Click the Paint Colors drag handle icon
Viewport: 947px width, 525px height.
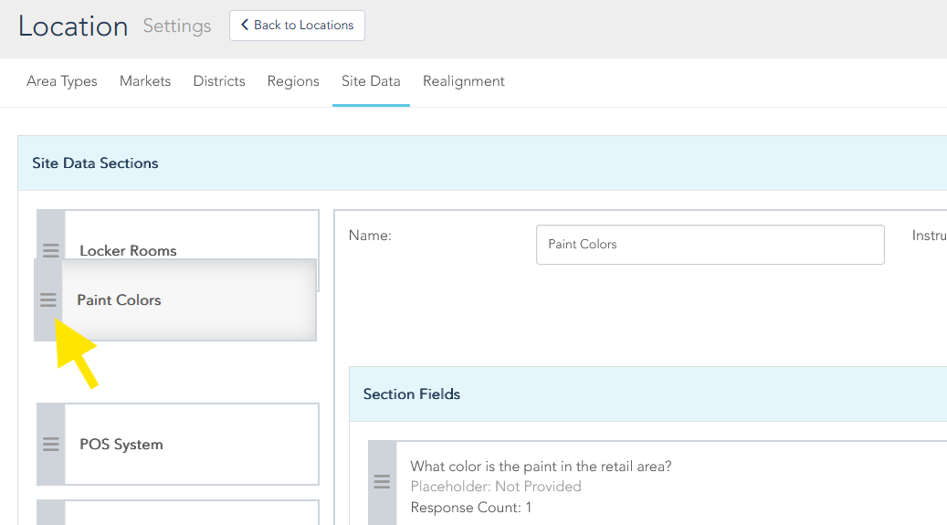48,299
